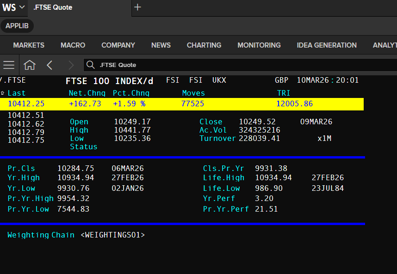Click the back arrow icon
The image size is (397, 274).
(x=50, y=65)
